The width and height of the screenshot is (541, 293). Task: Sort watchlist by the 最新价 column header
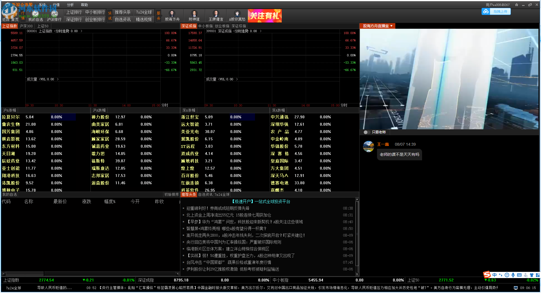(x=60, y=201)
